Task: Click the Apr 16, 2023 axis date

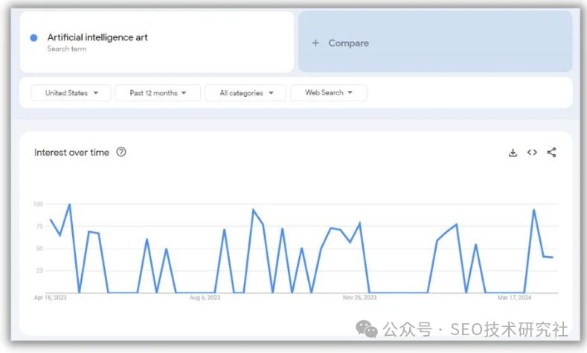Action: point(49,298)
